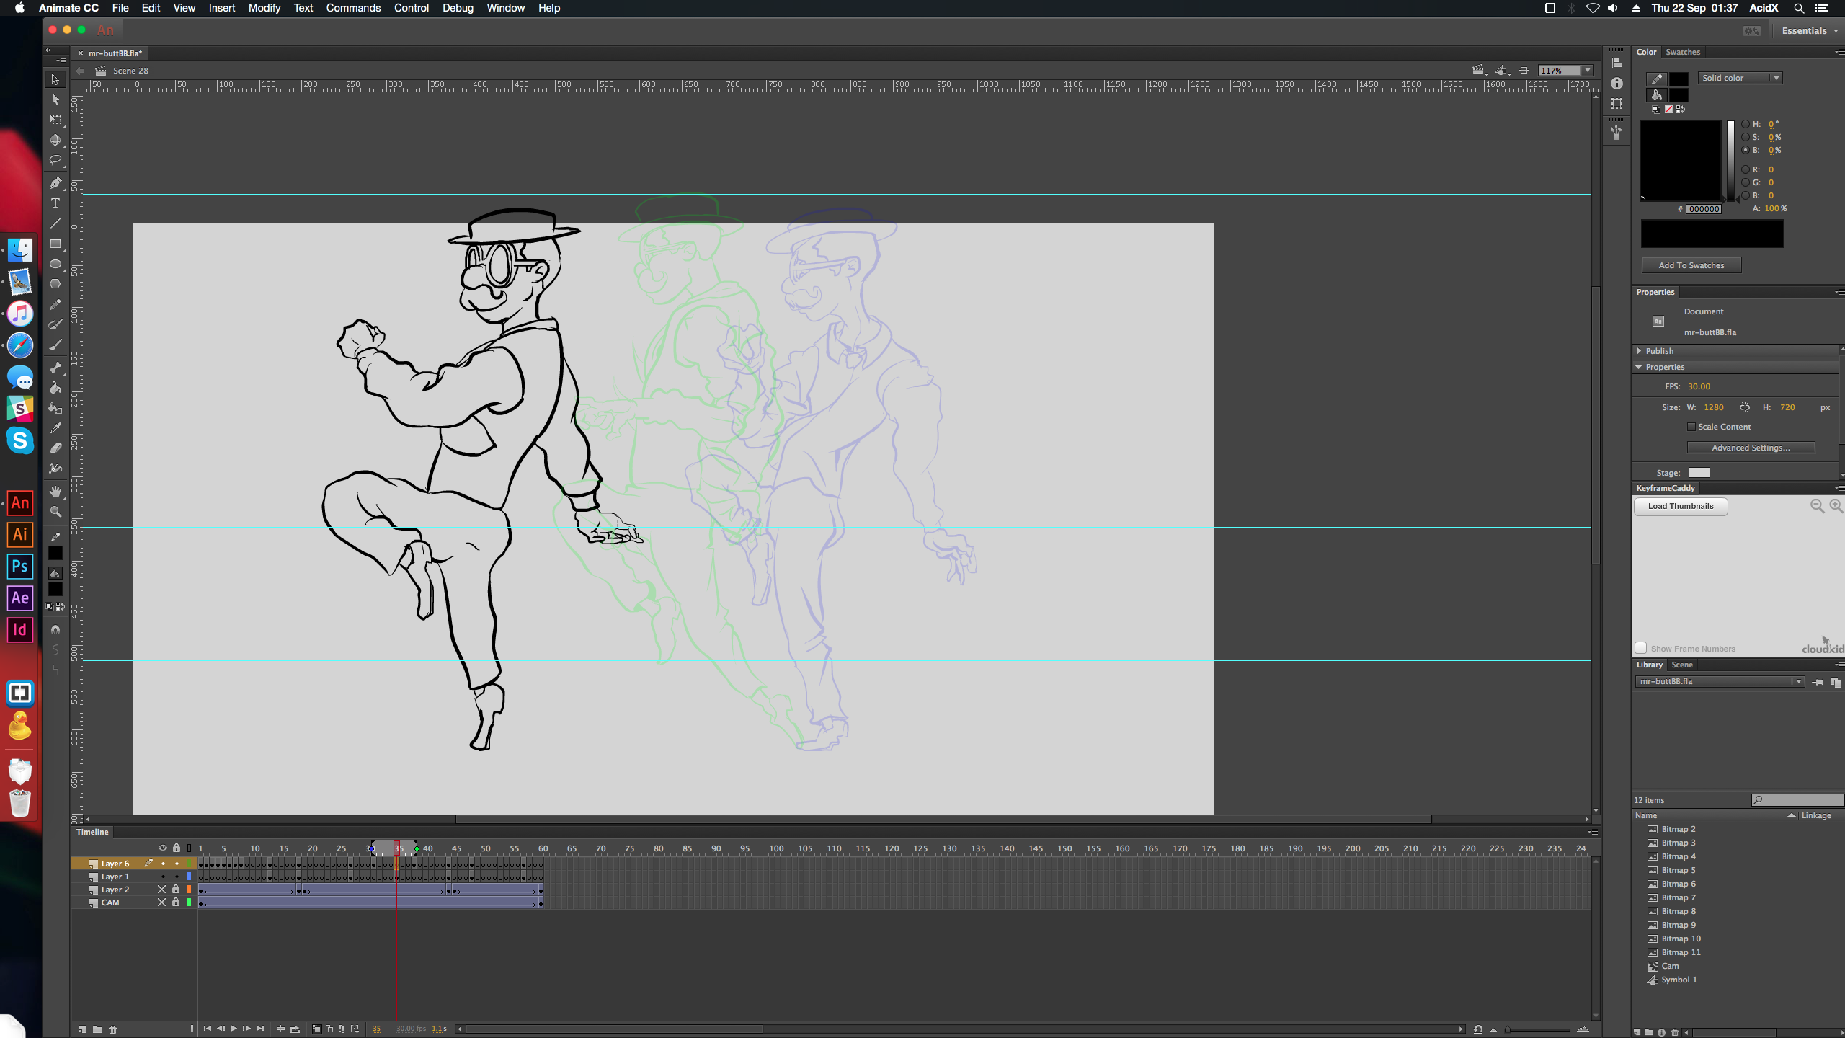Open the Control menu

coord(412,8)
